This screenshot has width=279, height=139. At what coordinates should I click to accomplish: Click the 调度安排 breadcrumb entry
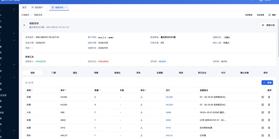(x=38, y=15)
